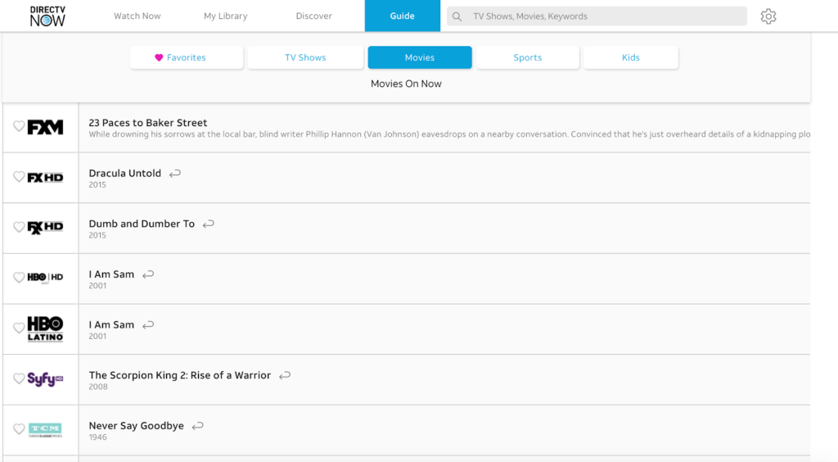Click restart arrow beside I Am Sam on HBO HD

point(148,274)
